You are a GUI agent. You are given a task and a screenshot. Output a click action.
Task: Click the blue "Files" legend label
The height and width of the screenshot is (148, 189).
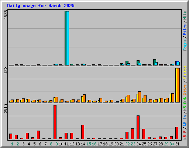(x=185, y=30)
